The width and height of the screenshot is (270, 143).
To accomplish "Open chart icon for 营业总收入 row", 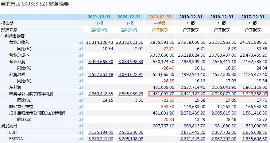I will coord(81,43).
